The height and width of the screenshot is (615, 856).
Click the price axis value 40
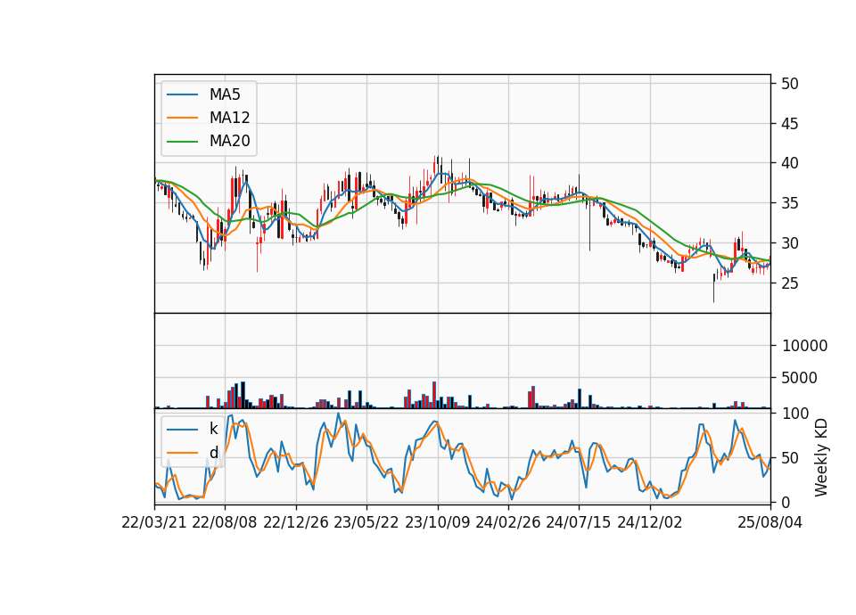pyautogui.click(x=790, y=163)
